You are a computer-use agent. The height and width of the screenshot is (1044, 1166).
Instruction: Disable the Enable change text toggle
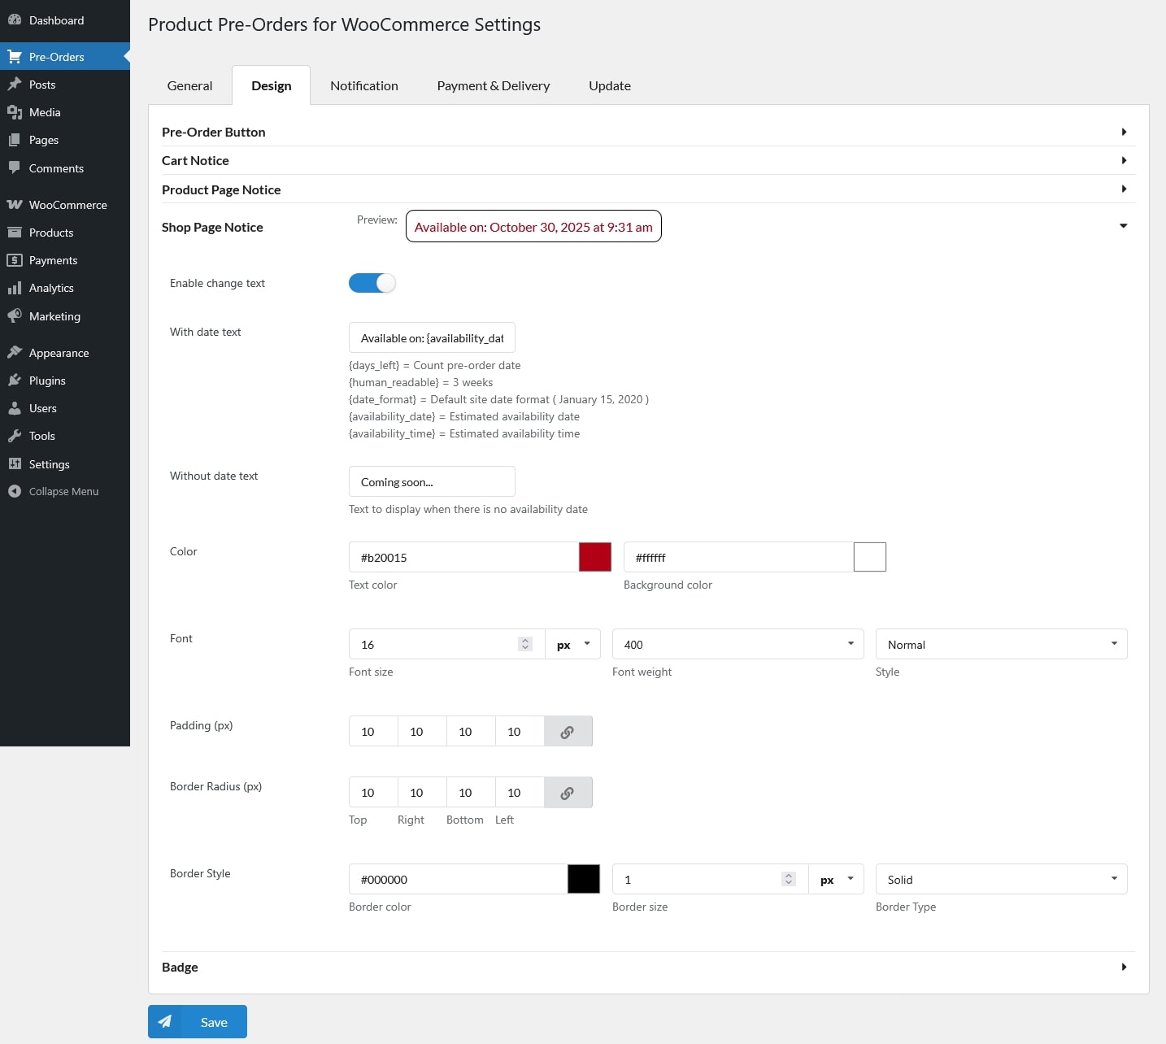coord(372,283)
